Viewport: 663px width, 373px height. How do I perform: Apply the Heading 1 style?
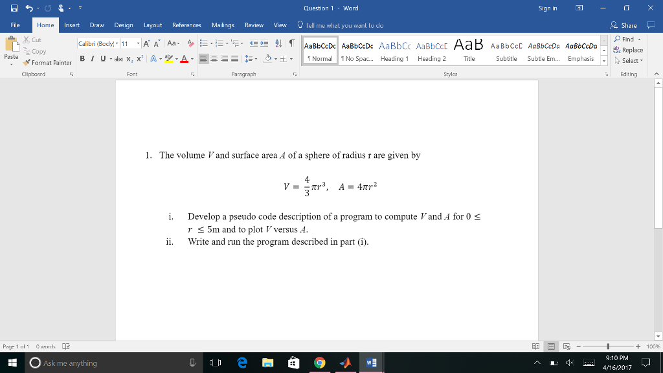click(x=396, y=51)
